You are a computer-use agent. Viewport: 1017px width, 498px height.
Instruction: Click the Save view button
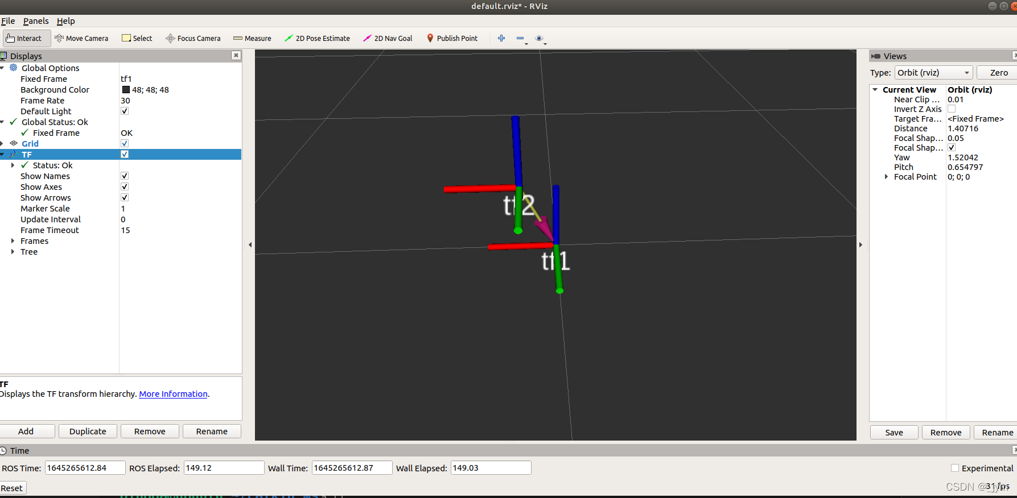[x=894, y=432]
